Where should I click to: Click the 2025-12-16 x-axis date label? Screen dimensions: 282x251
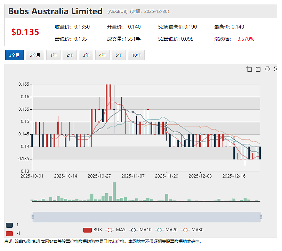pos(234,176)
